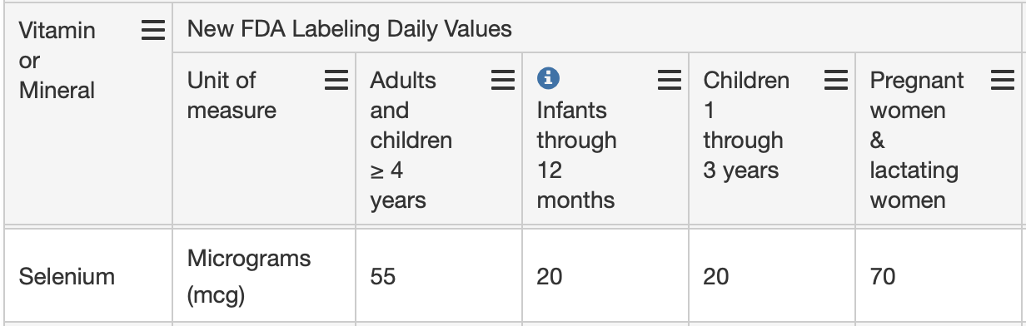Click the Unit of measure header text
Screen dimensions: 1026x326
click(x=232, y=96)
